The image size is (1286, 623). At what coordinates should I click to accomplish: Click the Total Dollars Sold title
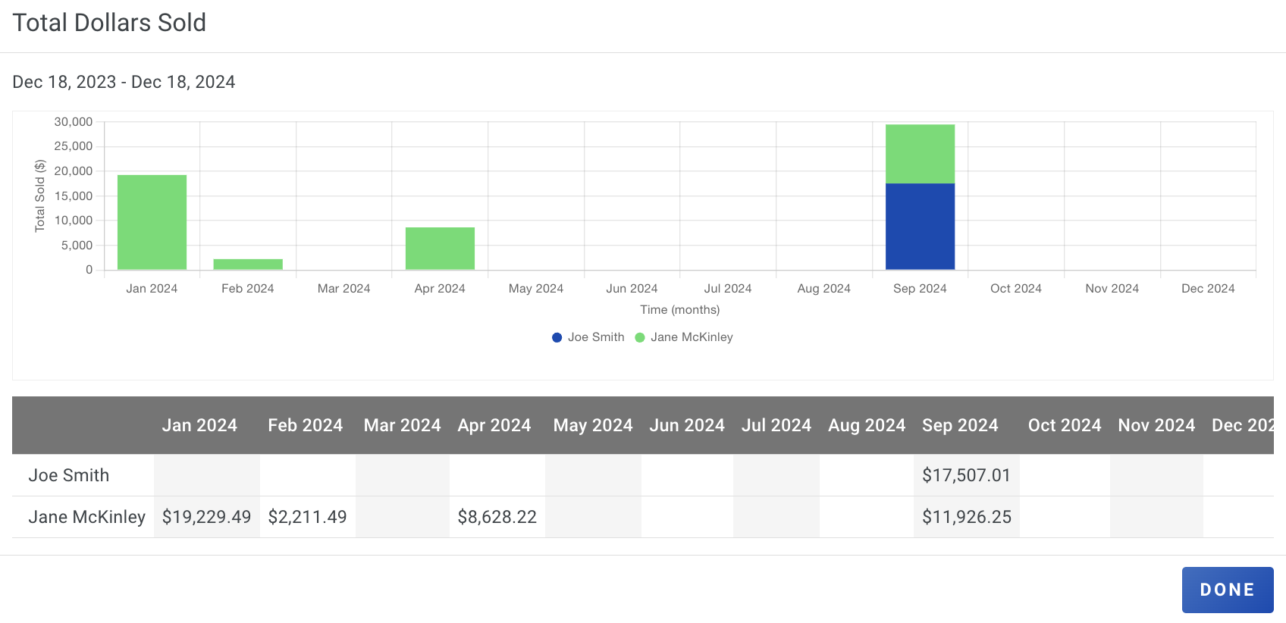point(109,23)
